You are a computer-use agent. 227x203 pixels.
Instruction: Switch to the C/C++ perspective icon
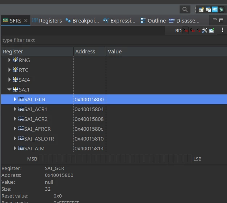[208, 9]
